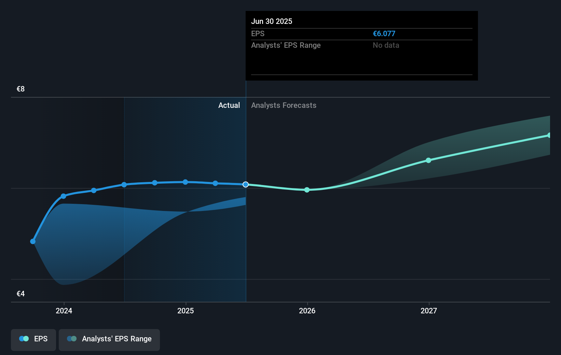561x355 pixels.
Task: Click the 2024 axis label
Action: point(64,311)
